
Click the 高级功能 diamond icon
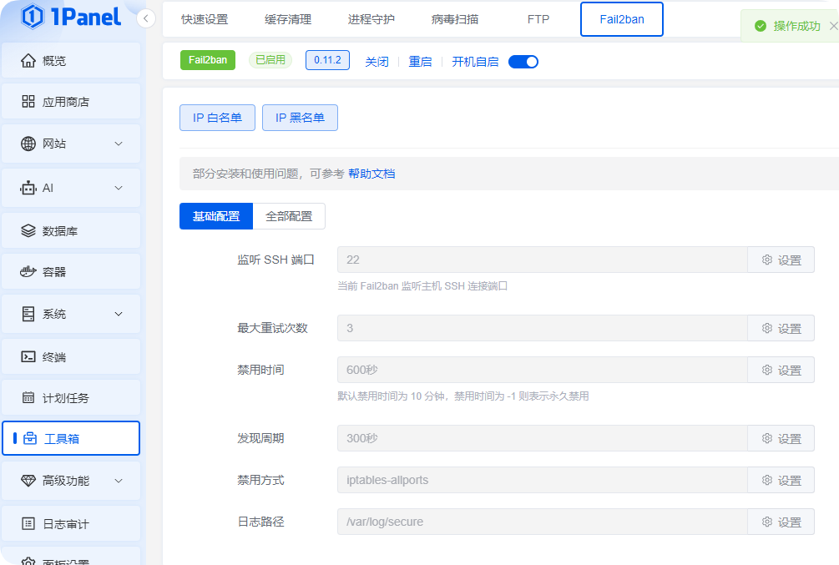coord(28,481)
